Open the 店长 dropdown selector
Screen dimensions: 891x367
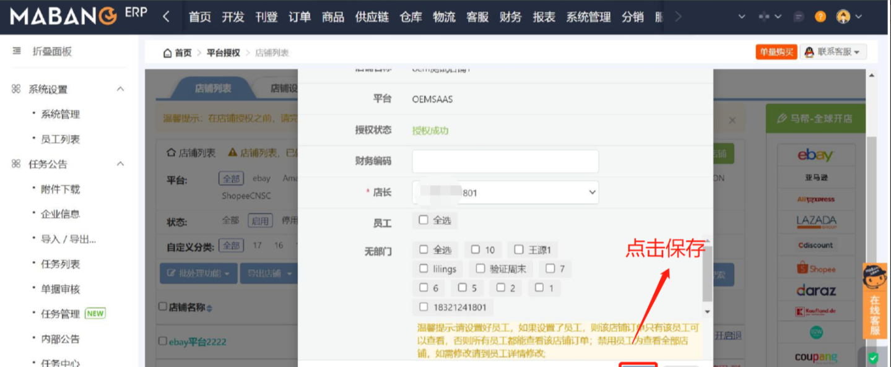coord(505,192)
